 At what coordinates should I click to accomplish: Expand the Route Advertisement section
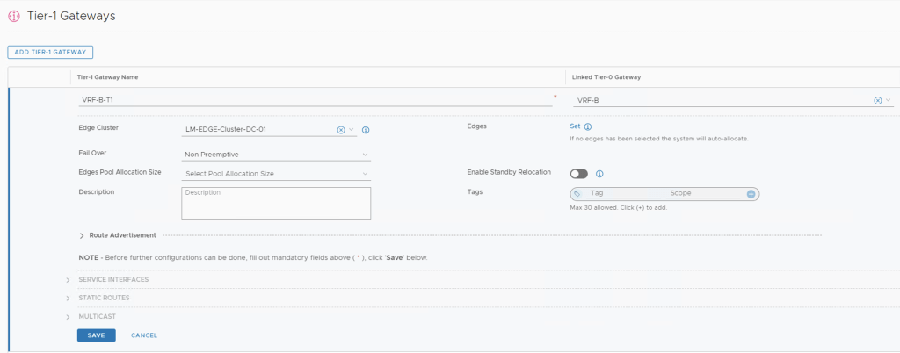tap(83, 235)
